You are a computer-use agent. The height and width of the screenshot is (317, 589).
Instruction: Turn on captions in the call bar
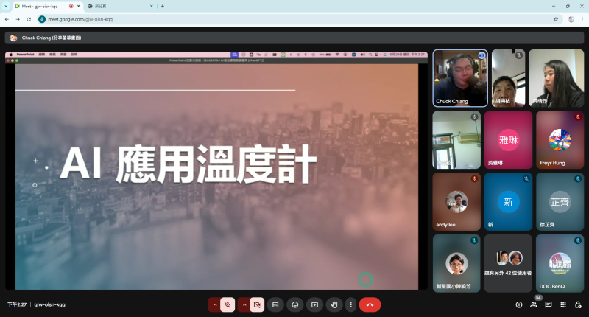[x=275, y=304]
